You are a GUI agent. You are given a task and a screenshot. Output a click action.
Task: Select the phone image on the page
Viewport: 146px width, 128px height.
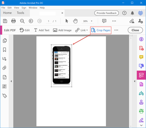(61, 66)
